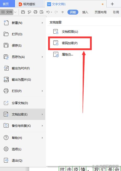Click the export to PDF toolbar icon
Screen dimensions: 121x171
click(29, 12)
